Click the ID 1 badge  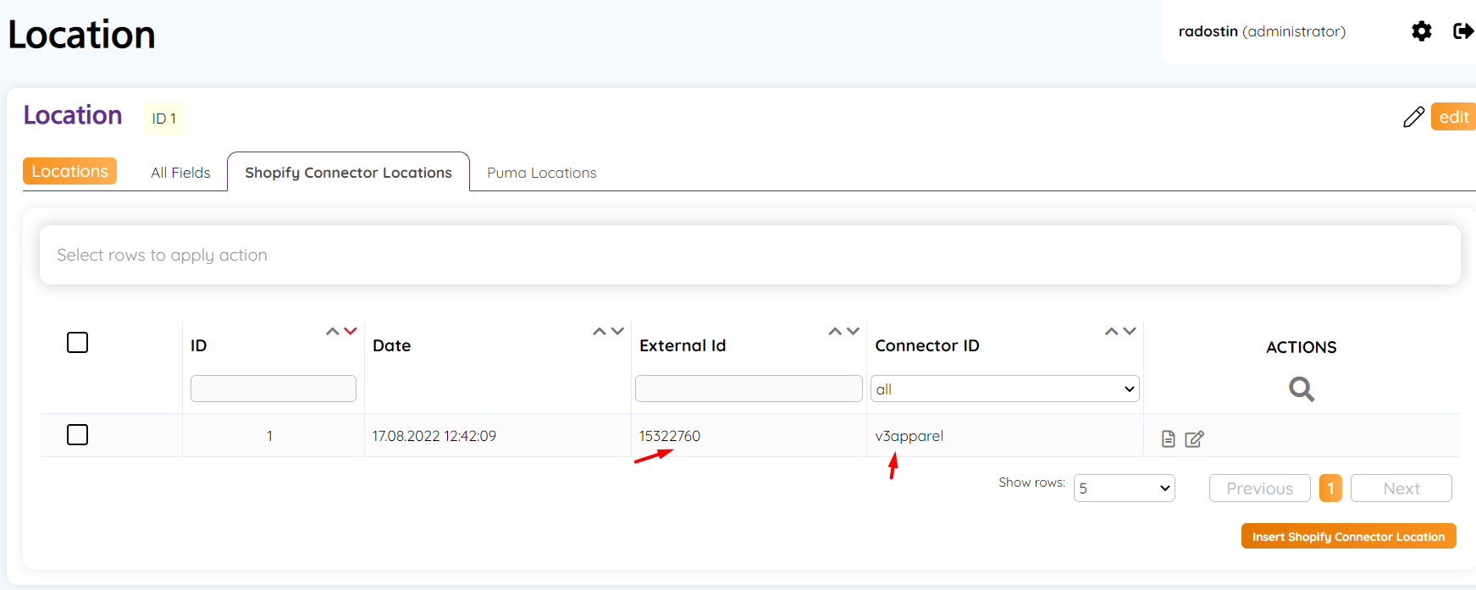coord(164,119)
